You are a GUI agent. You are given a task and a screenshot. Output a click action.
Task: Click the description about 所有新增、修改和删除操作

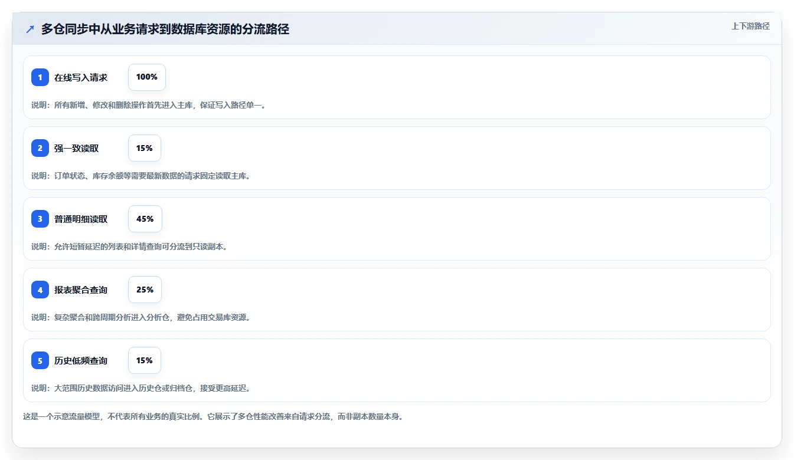coord(149,105)
